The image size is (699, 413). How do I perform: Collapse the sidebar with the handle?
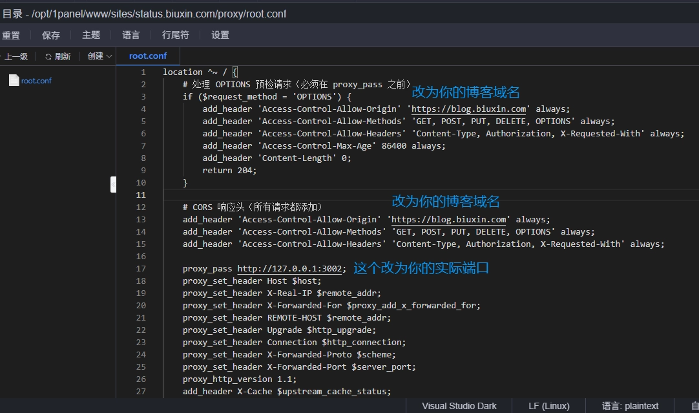click(113, 184)
